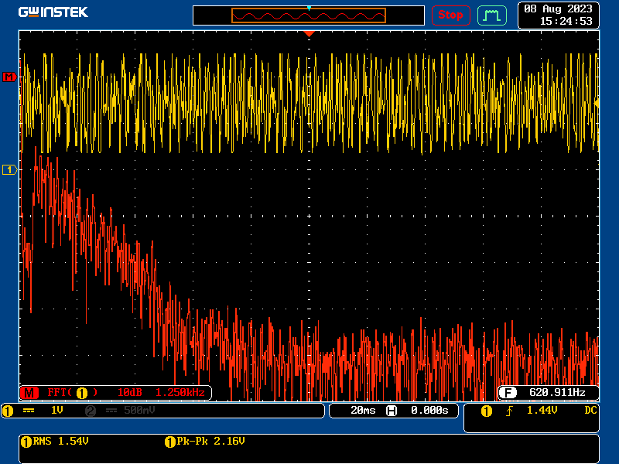Click the channel 1 DC coupling symbol
Screen dimensions: 619x464
click(29, 411)
